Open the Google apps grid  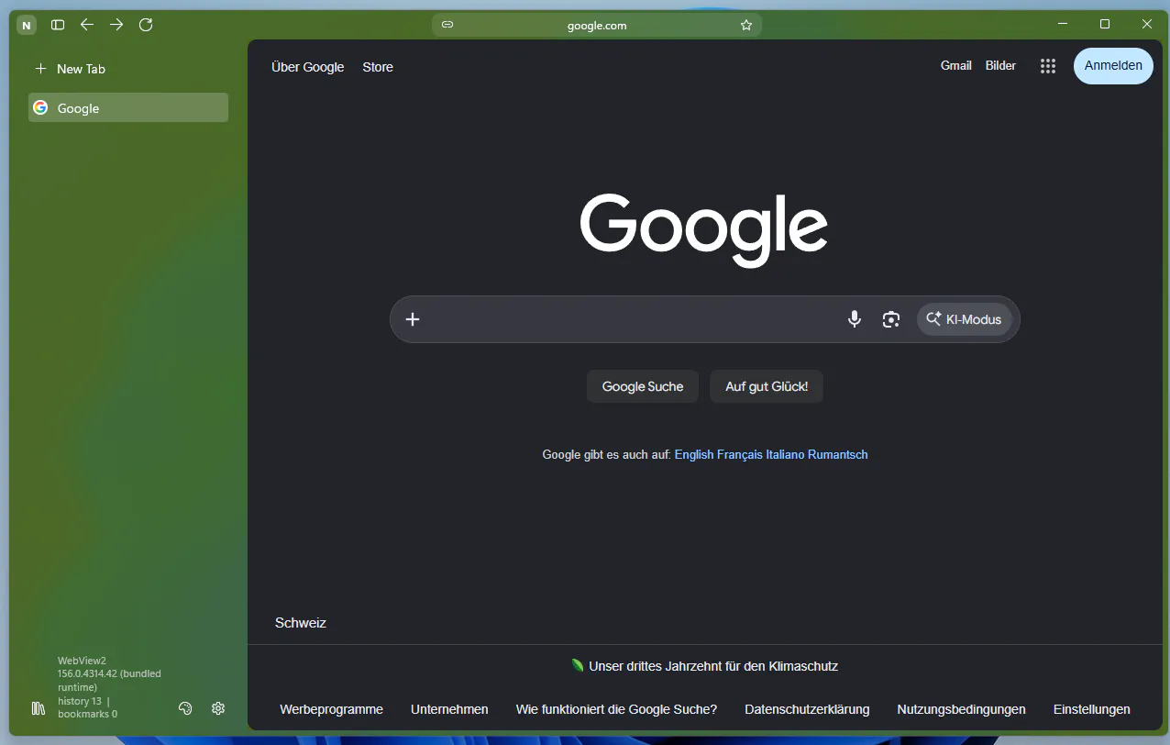coord(1048,66)
